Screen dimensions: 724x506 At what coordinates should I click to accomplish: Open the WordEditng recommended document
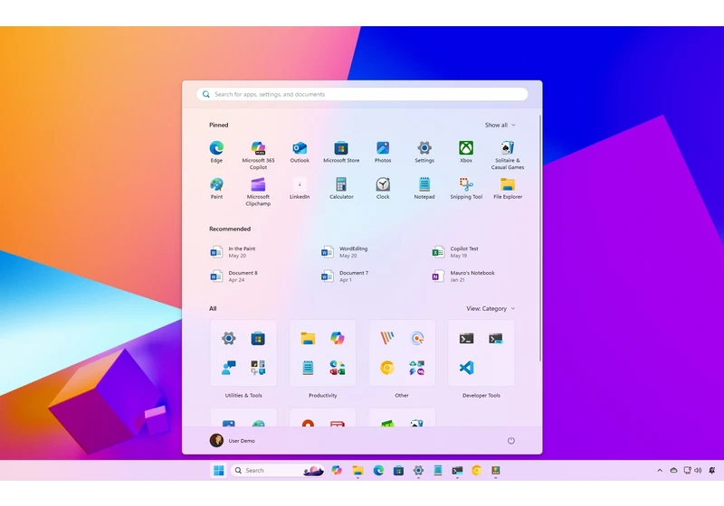point(345,251)
